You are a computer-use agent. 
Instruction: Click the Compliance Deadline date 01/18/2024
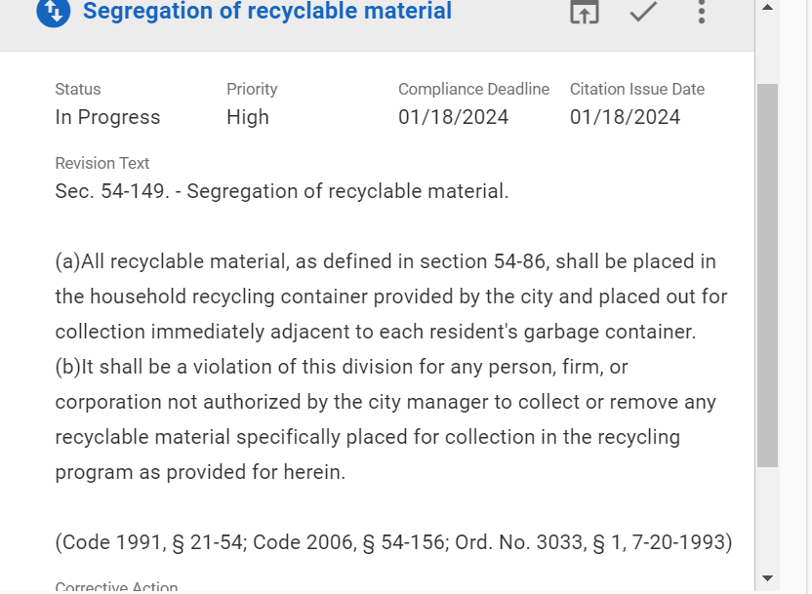(453, 117)
